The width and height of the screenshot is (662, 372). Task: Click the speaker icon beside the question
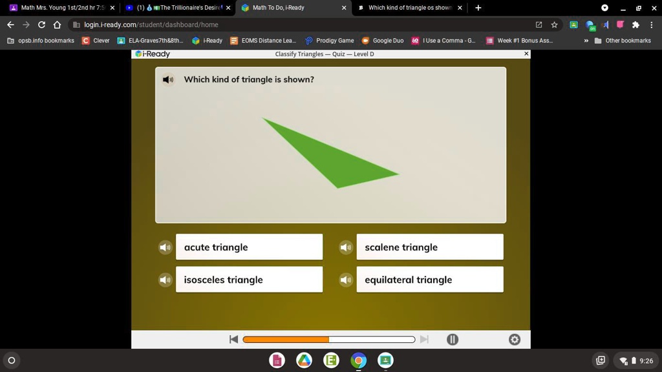[x=167, y=79]
